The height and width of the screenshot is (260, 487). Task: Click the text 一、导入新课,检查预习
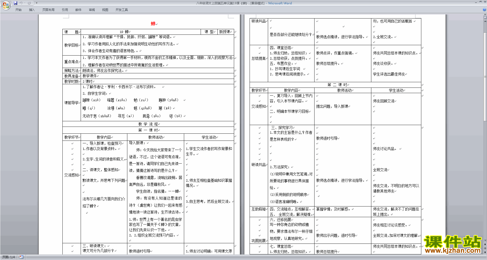102,143
